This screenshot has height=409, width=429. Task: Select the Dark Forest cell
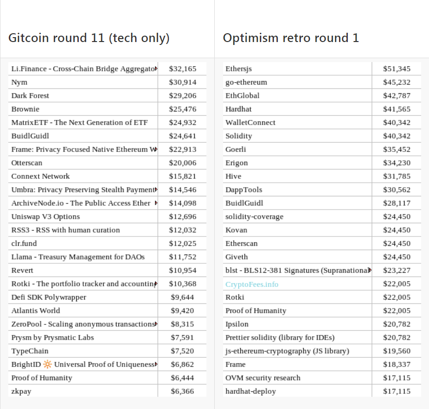[x=83, y=95]
